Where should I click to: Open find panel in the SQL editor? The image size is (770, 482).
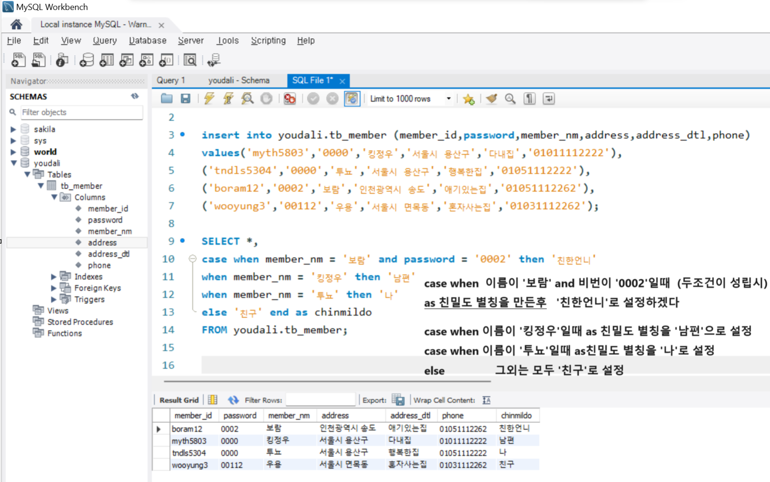(510, 99)
